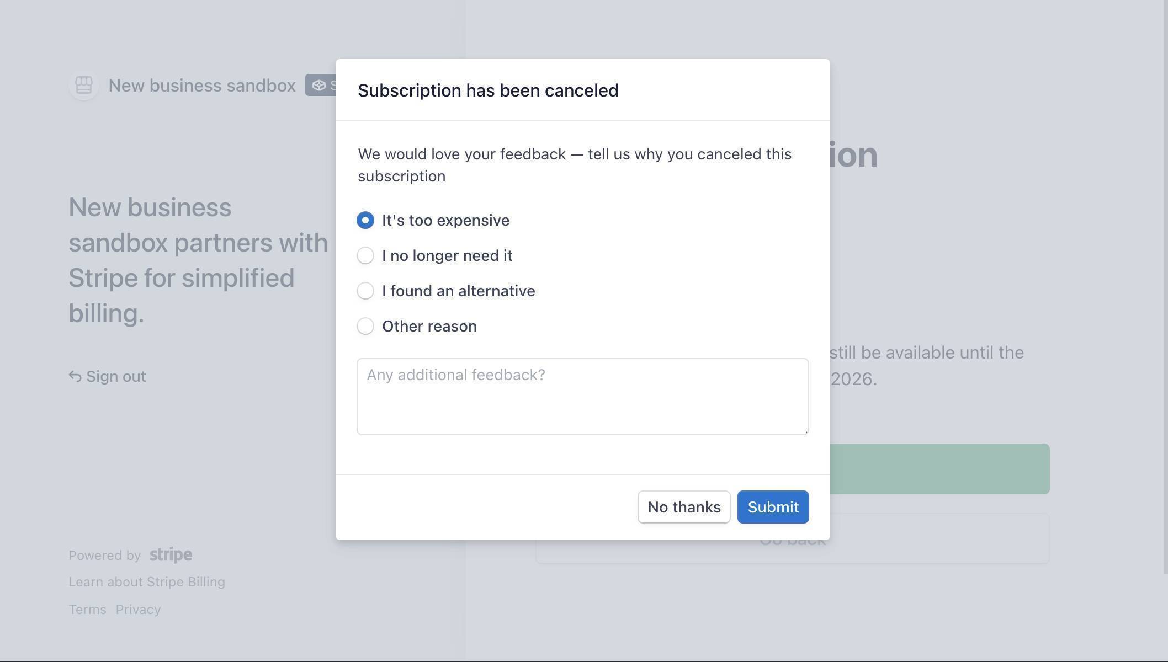Click the sign-out arrow icon
1168x662 pixels.
coord(75,376)
